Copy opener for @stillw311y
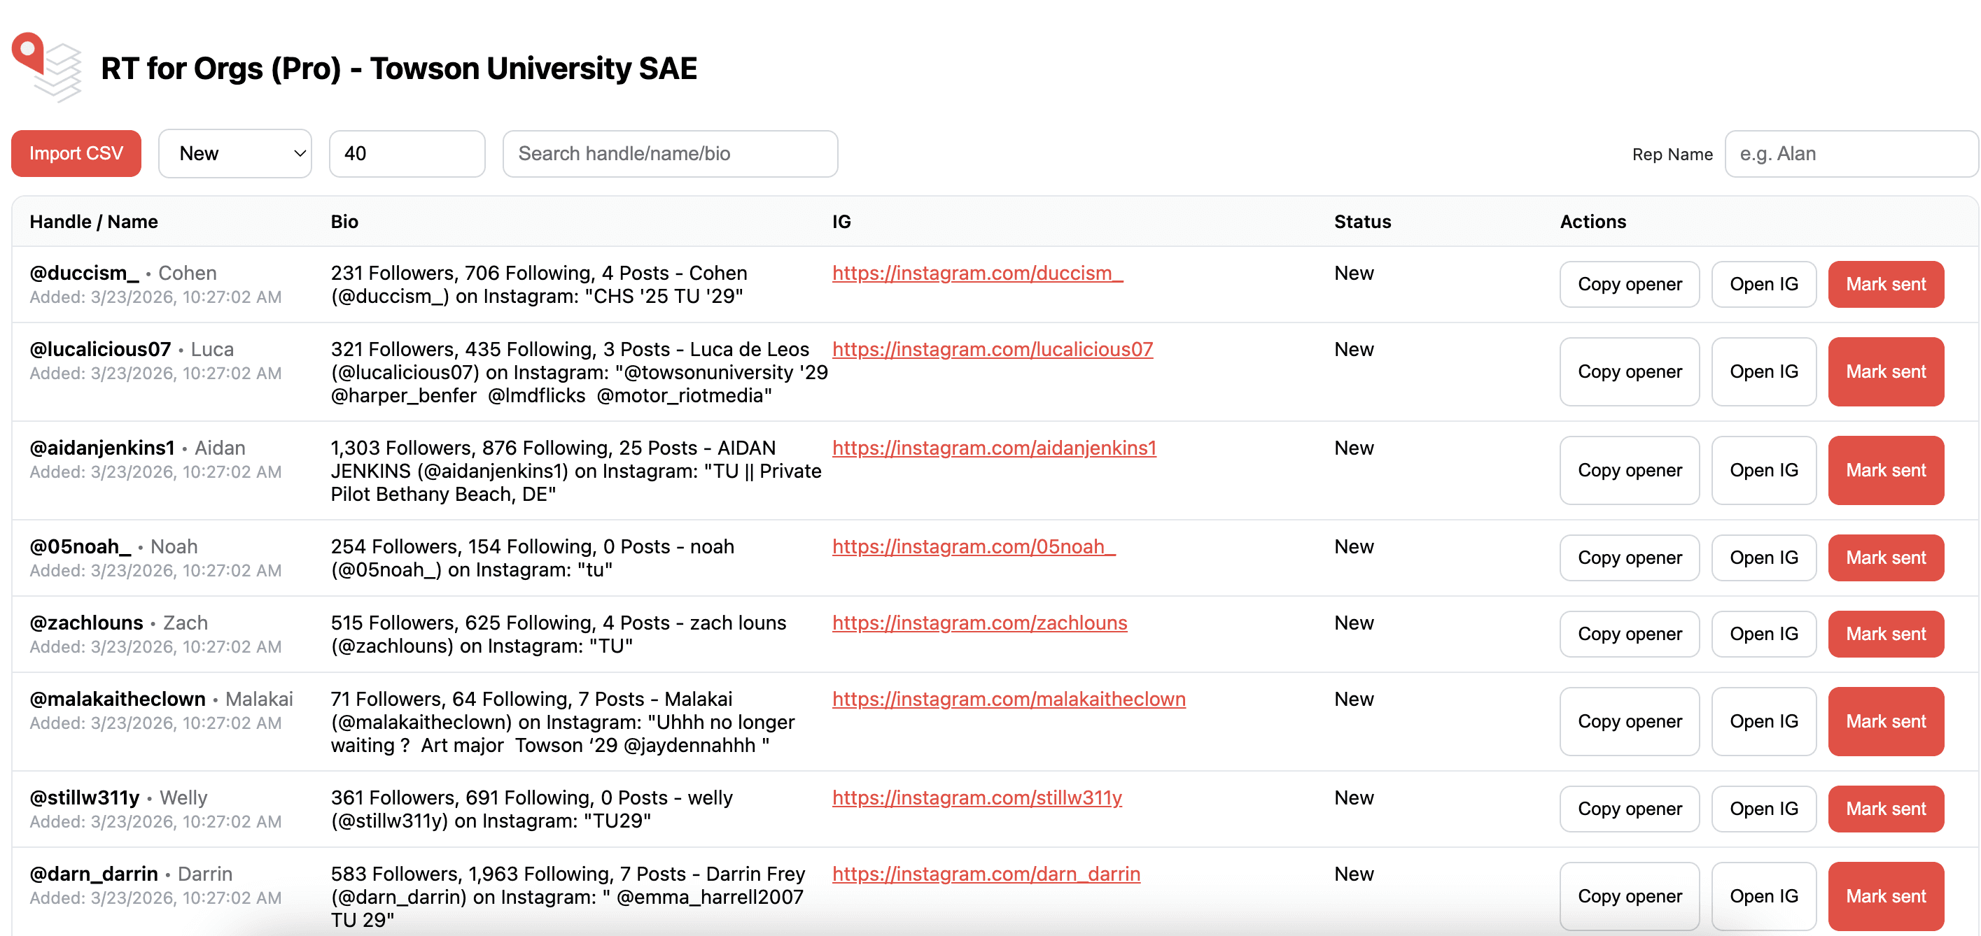The height and width of the screenshot is (936, 1981). (1629, 809)
